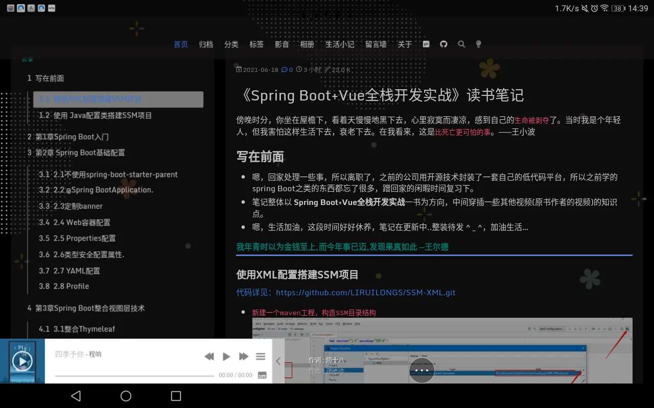This screenshot has width=654, height=408.
Task: Skip to previous track in music player
Action: (209, 356)
